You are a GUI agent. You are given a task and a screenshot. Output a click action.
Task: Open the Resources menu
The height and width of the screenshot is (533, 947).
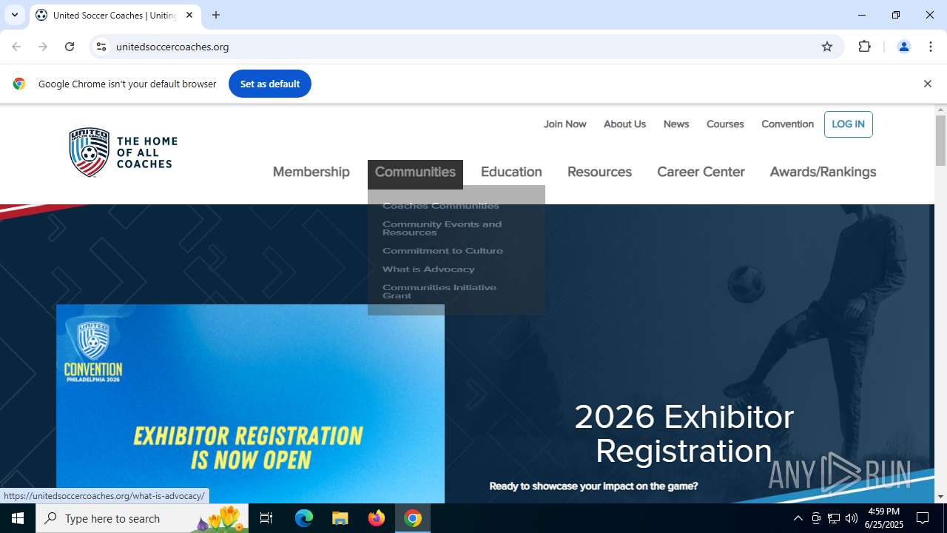(599, 172)
